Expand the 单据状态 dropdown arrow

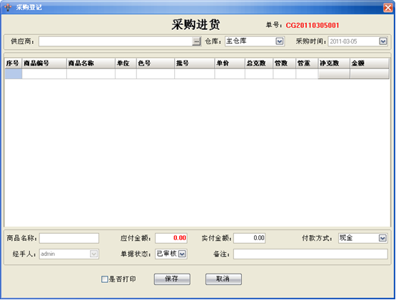pos(182,254)
